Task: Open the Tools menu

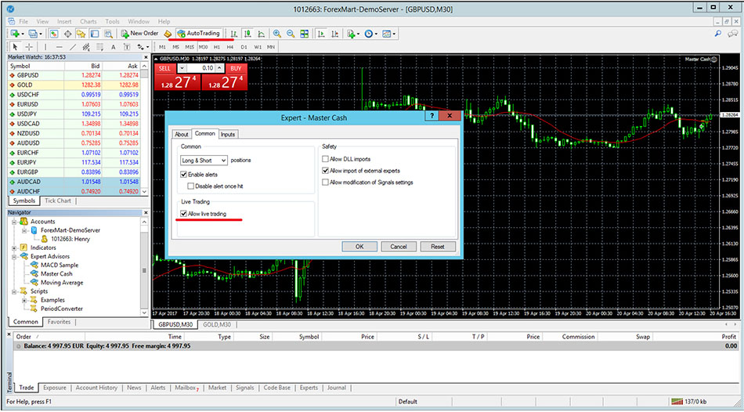Action: [x=113, y=21]
